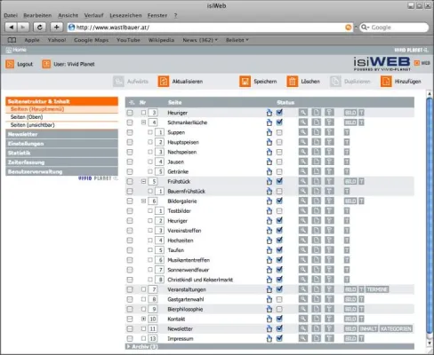
Task: Click the Aktualisieren toolbar icon
Action: click(164, 82)
